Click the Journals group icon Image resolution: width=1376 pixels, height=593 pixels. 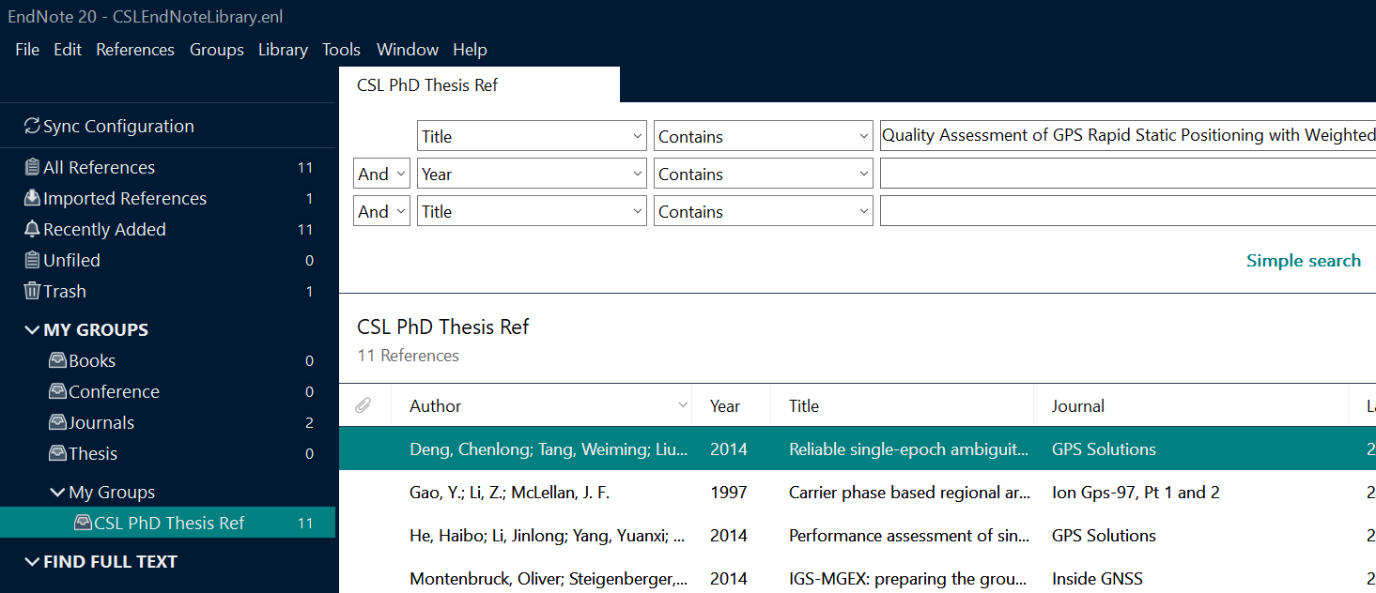tap(57, 422)
